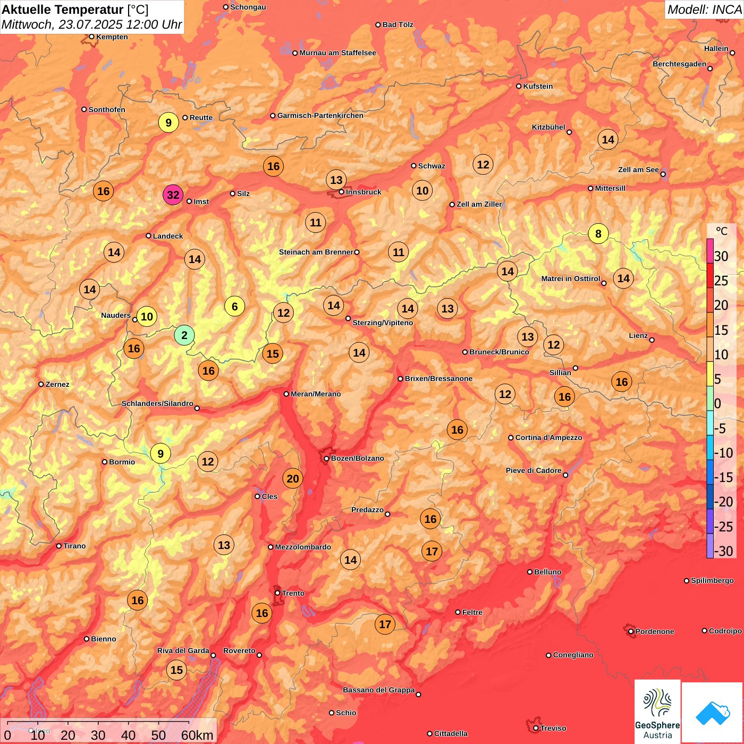
Task: Click the date 'Mittwoch, 23.07.2025 12:00 Uhr'
Action: (92, 24)
